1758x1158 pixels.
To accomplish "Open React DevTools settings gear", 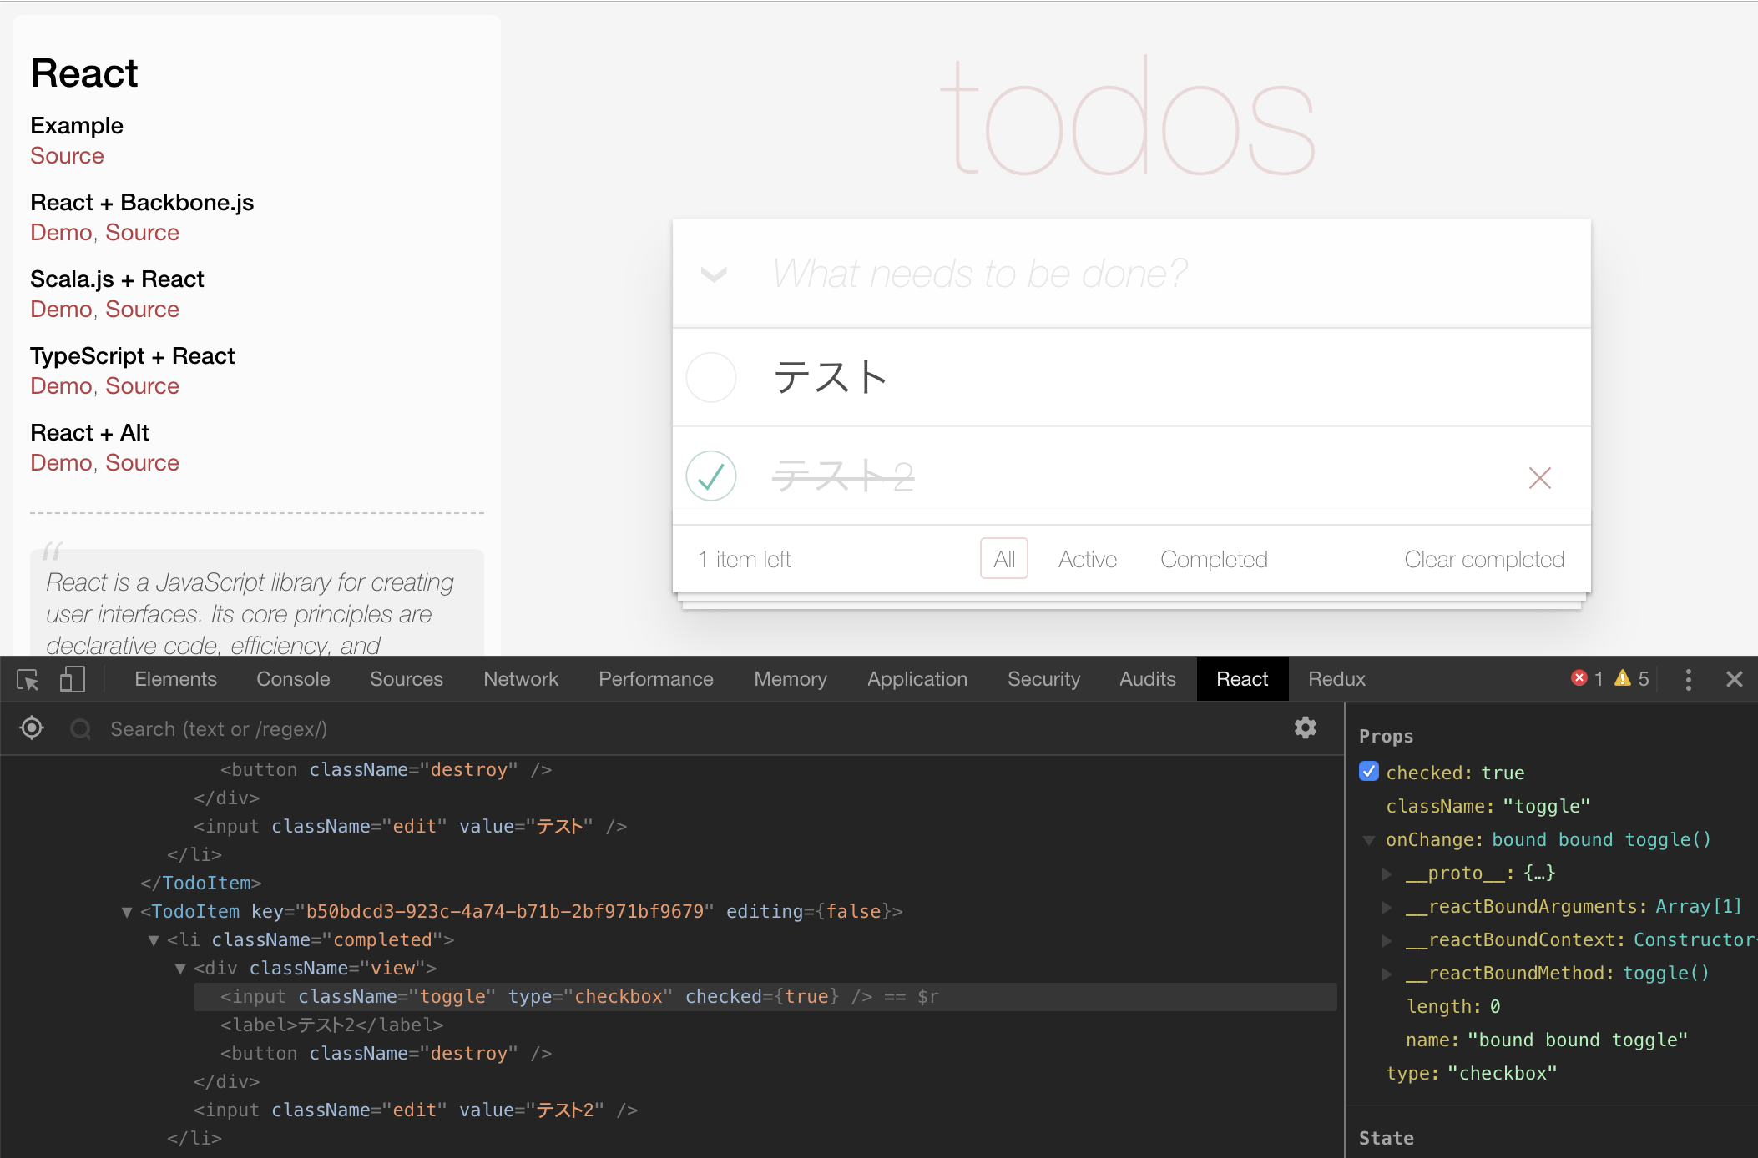I will [1305, 728].
